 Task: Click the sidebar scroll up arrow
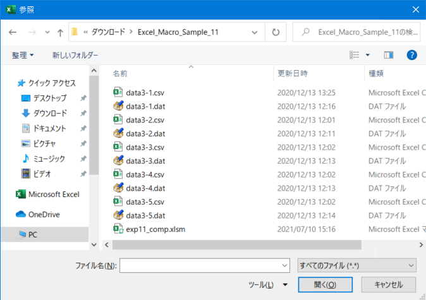(94, 71)
